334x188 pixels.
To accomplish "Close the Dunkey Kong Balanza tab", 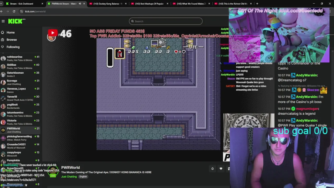I will 126,4.
